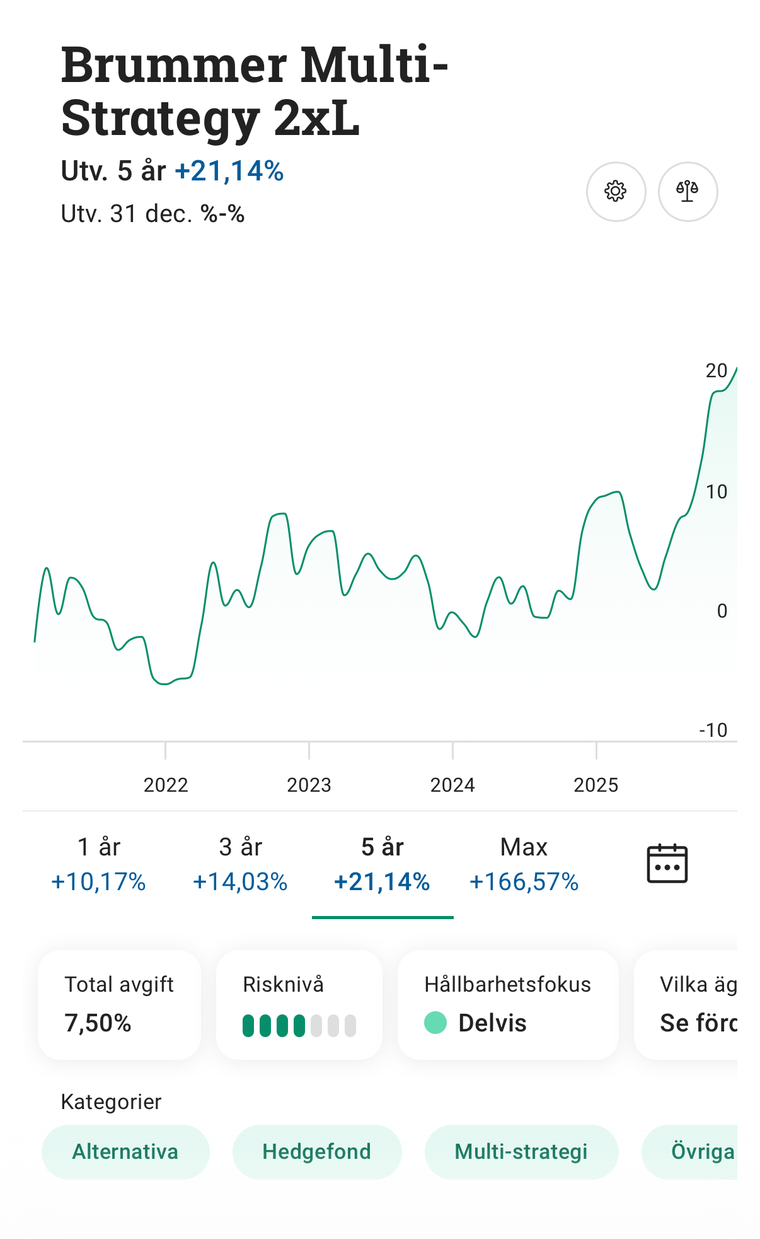Click the Utv. 5 år +21,14% value
This screenshot has height=1239, width=760.
coord(229,171)
